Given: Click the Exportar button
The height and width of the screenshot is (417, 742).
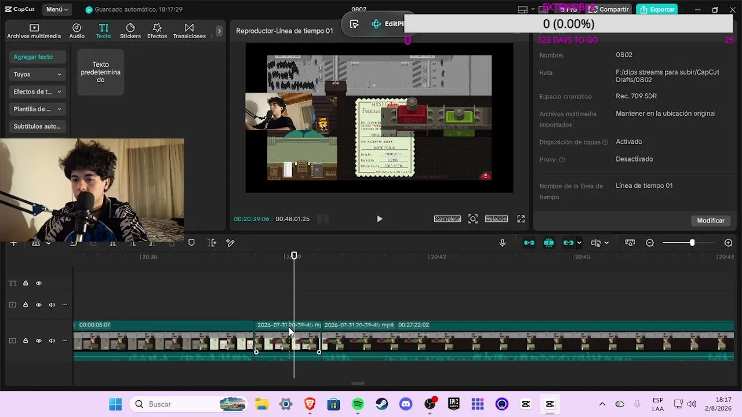Looking at the screenshot, I should (x=657, y=9).
